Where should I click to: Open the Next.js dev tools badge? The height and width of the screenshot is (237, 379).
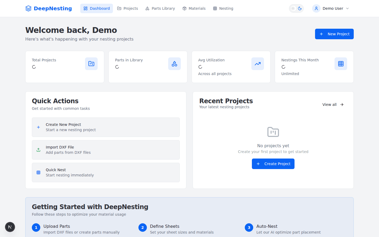[x=10, y=227]
